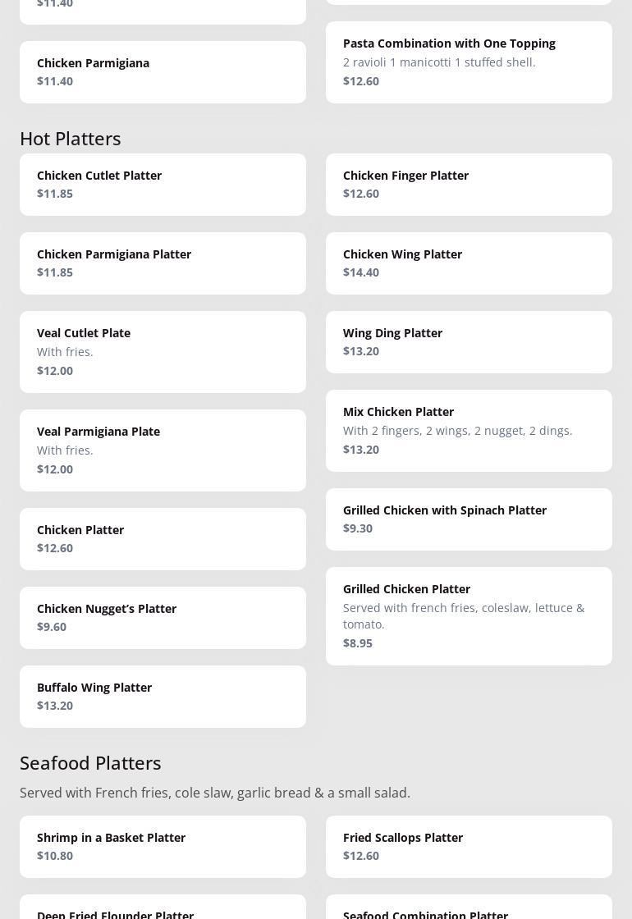Viewport: 632px width, 919px height.
Task: Open the Fried Scallops Platter item
Action: pyautogui.click(x=469, y=847)
